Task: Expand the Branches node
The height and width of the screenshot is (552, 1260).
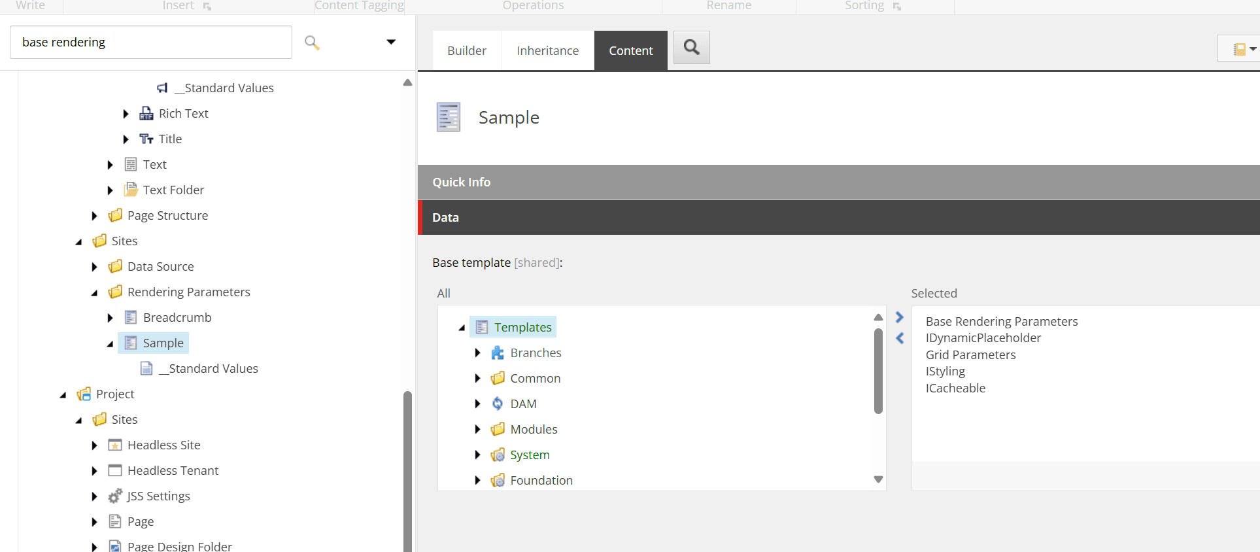Action: pyautogui.click(x=477, y=353)
